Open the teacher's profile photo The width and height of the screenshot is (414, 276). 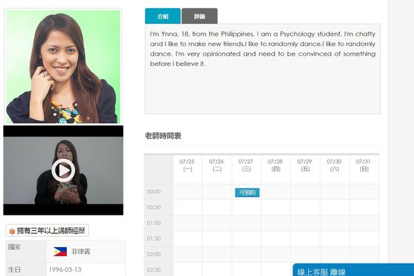(x=63, y=66)
